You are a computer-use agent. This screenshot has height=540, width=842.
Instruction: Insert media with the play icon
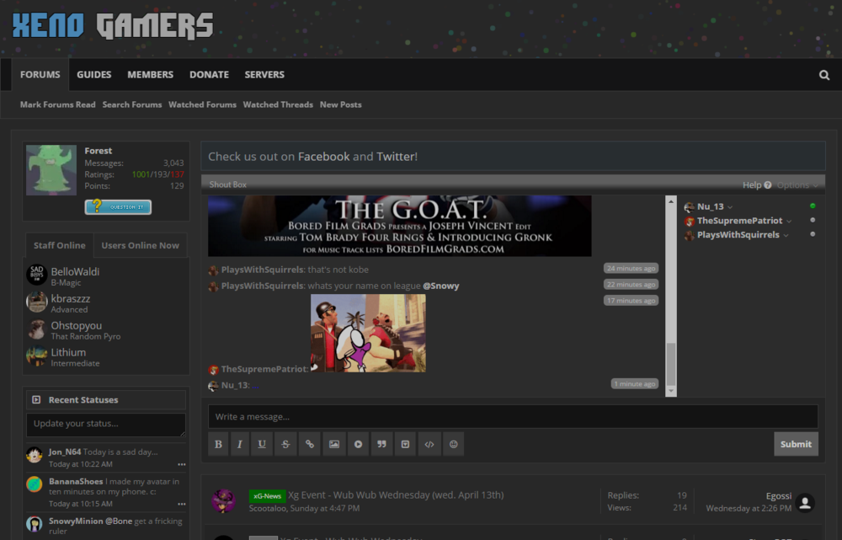358,444
